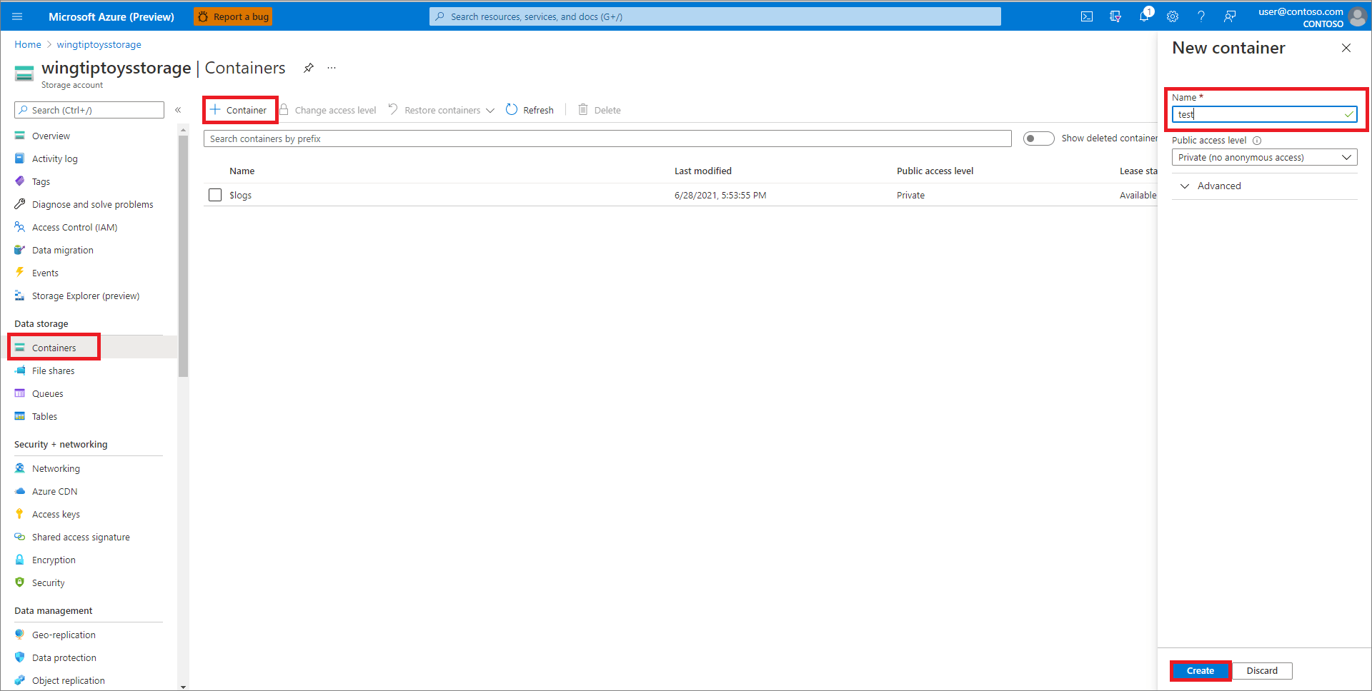This screenshot has height=691, width=1372.
Task: Click the Home breadcrumb link
Action: 27,44
